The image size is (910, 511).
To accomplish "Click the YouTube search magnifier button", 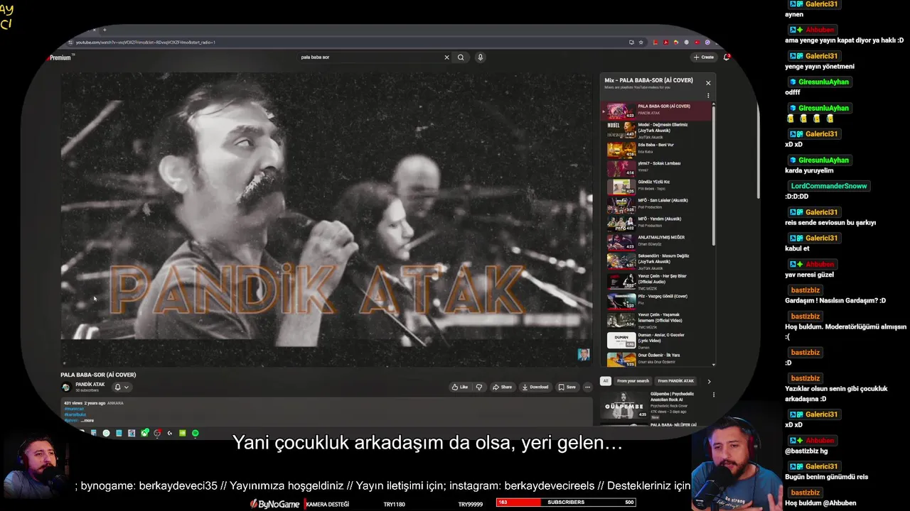I will [461, 57].
